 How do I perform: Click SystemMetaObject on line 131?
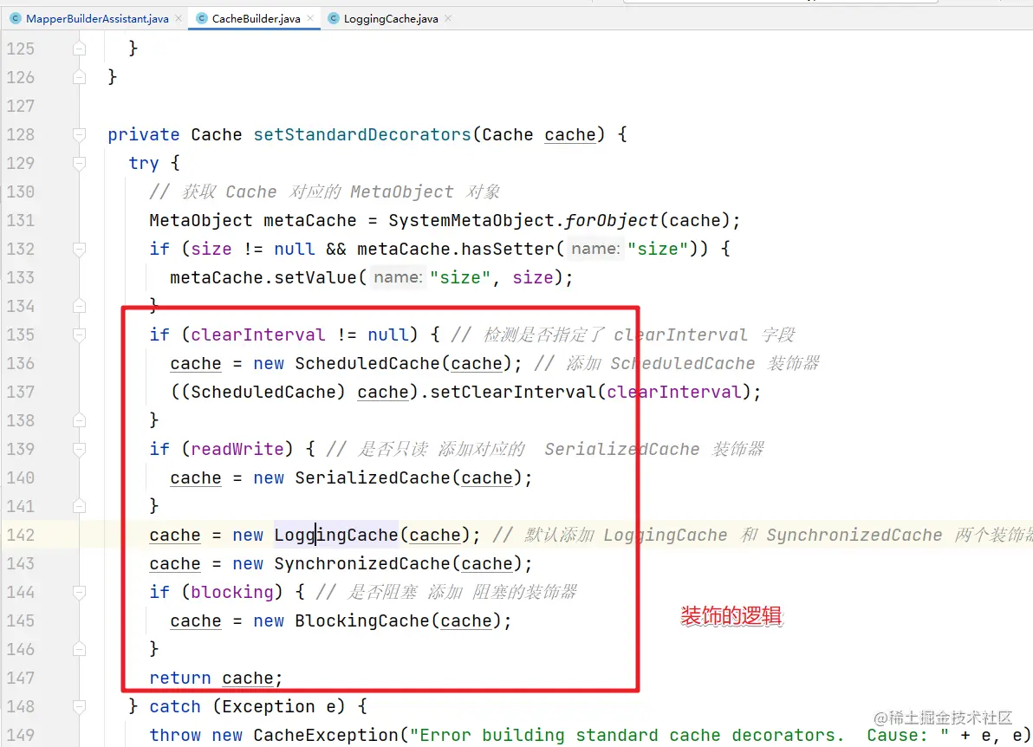471,220
